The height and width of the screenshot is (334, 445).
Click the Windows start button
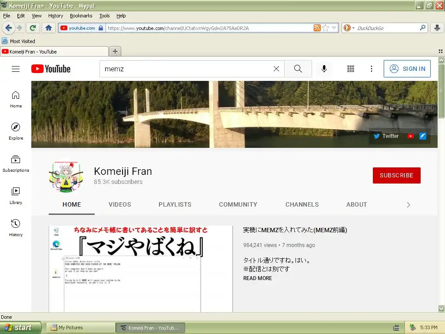[x=20, y=328]
